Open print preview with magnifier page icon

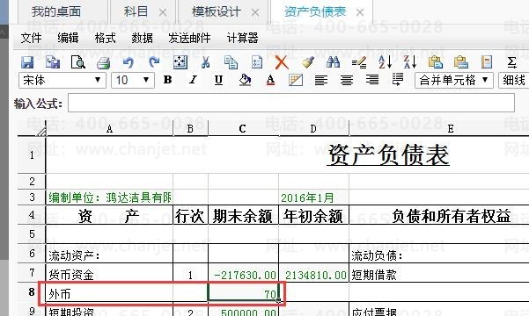point(78,62)
